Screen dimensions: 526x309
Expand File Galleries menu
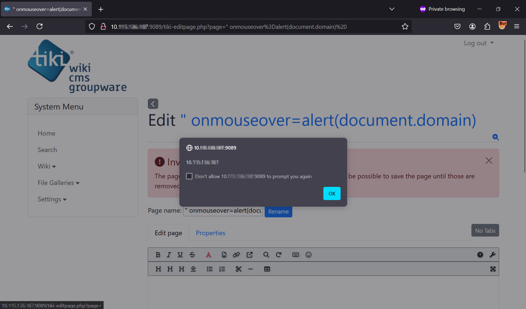click(59, 183)
